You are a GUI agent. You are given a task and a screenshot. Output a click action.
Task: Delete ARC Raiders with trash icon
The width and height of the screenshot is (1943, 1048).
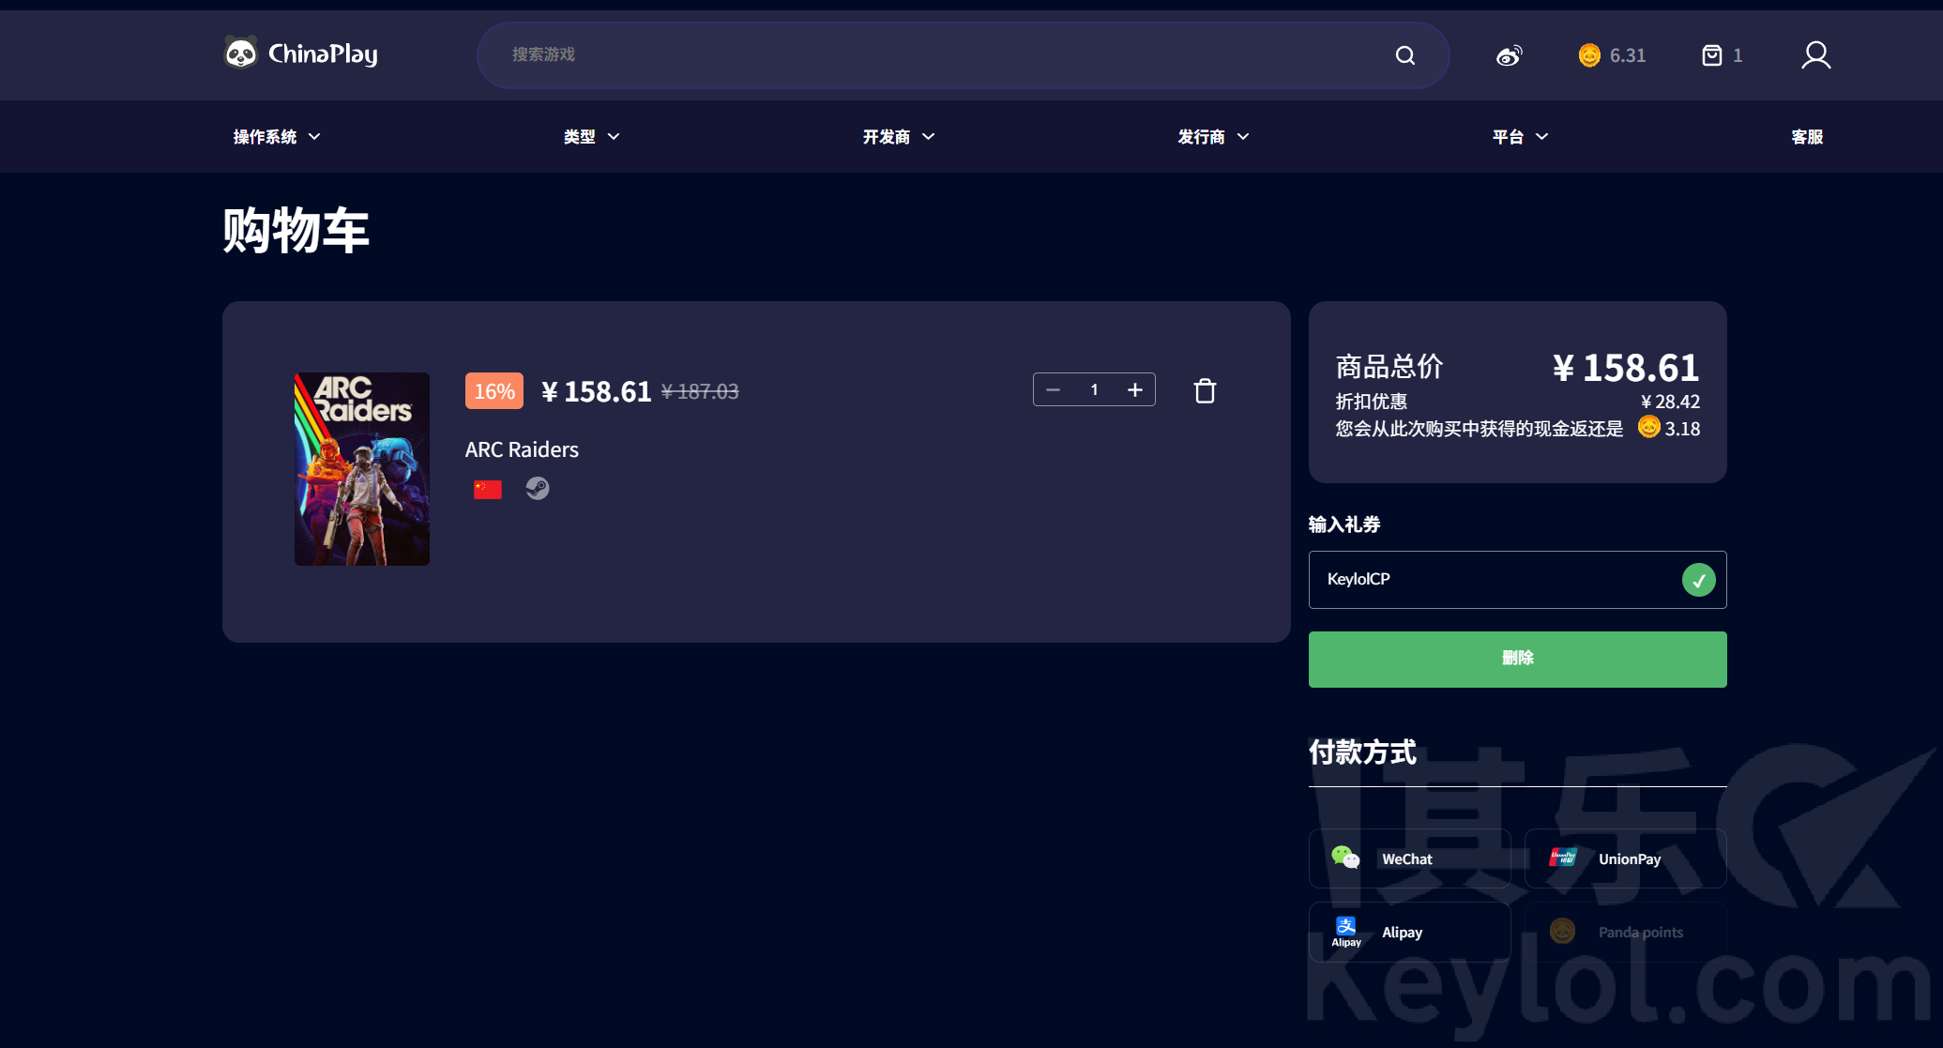coord(1205,390)
